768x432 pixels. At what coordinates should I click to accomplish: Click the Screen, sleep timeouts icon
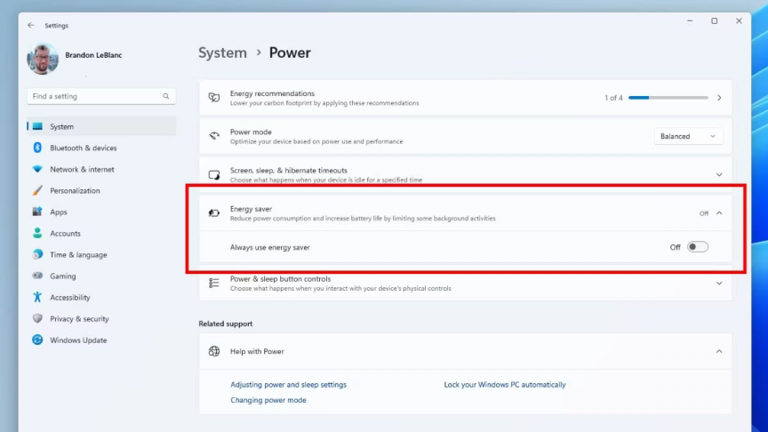point(214,175)
